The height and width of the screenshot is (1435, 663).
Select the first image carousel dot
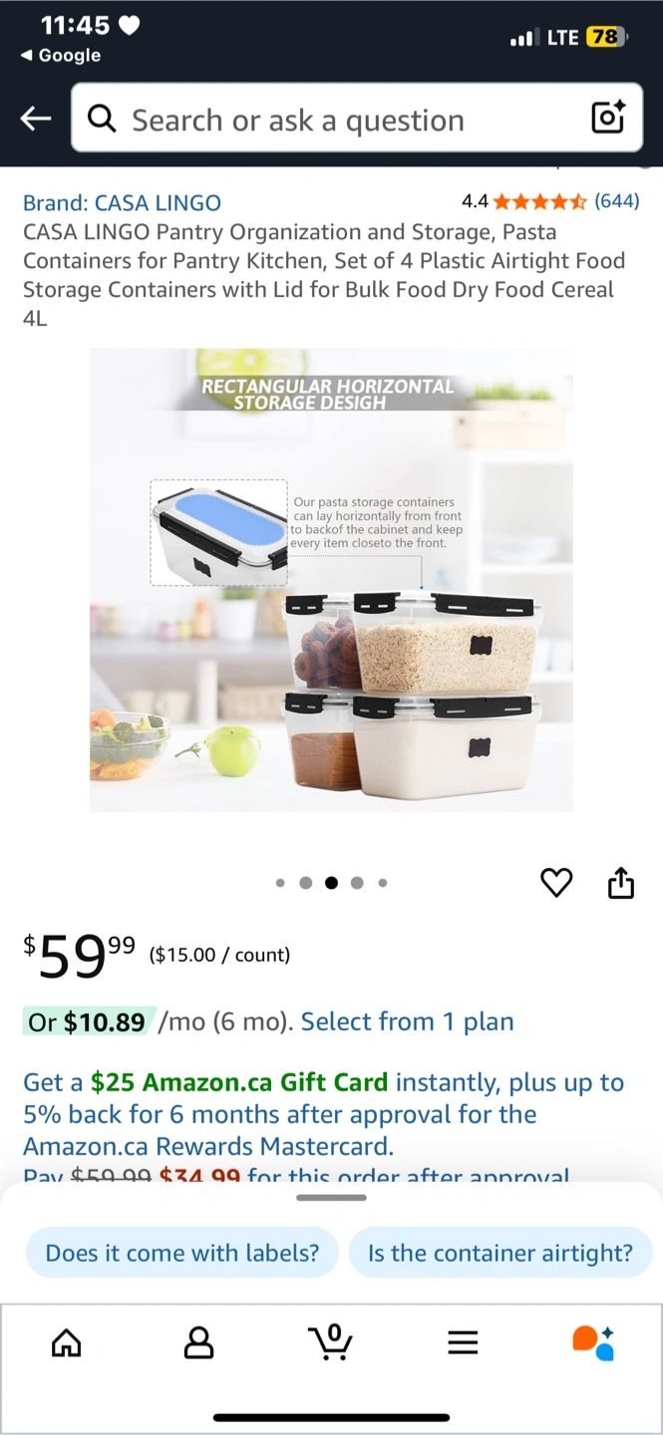tap(280, 883)
